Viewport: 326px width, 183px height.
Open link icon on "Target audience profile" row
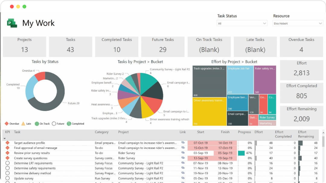(x=182, y=143)
